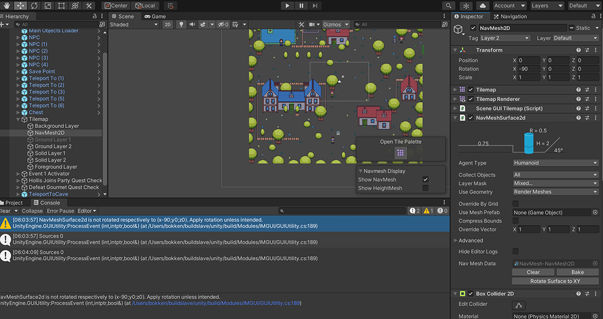Click the Edit Collider icon button
This screenshot has width=603, height=319.
[x=519, y=306]
